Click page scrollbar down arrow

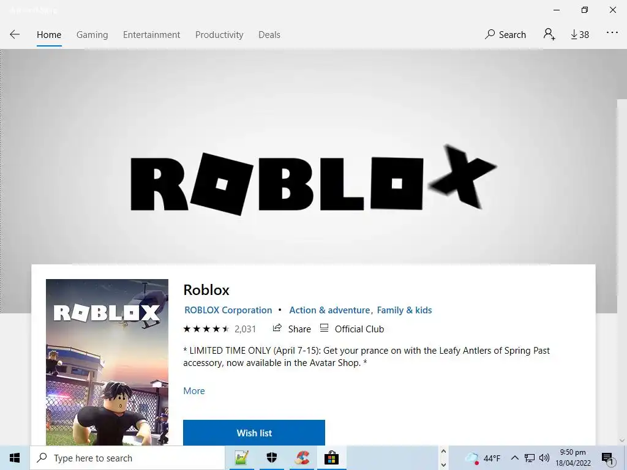622,440
